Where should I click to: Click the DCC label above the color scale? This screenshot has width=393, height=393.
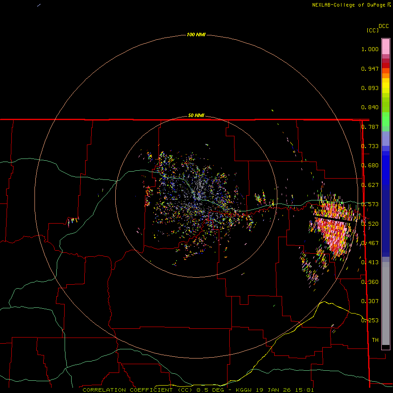tap(383, 26)
